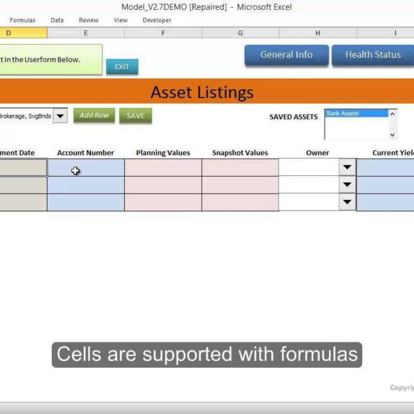Click second row date cell in column D
Screen dimensions: 414x414
(x=23, y=185)
